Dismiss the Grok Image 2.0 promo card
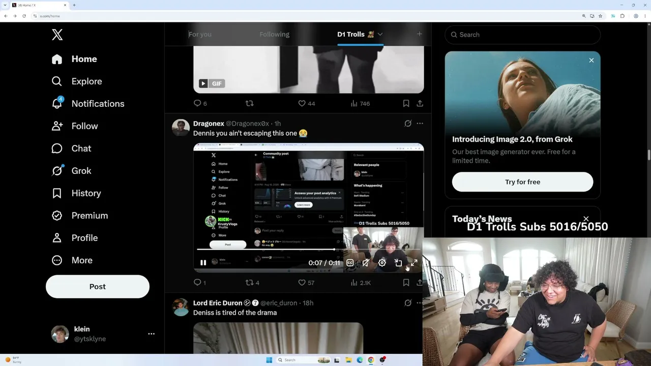Image resolution: width=651 pixels, height=366 pixels. [x=591, y=60]
